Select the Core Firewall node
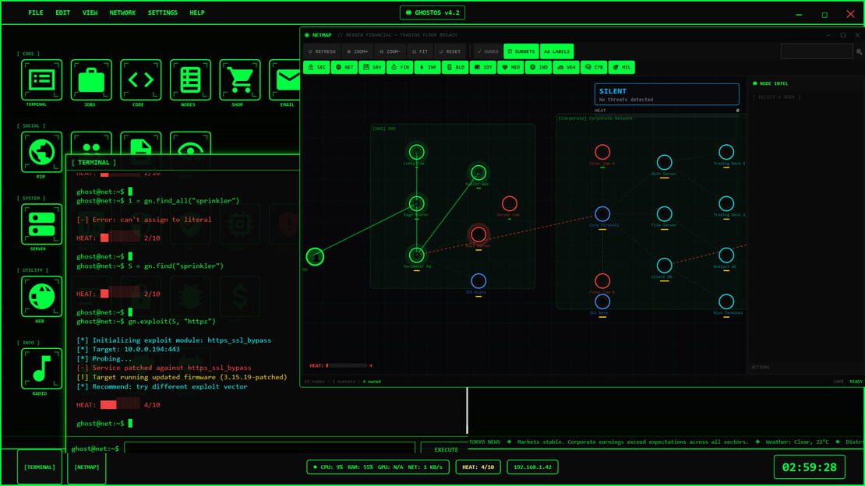The width and height of the screenshot is (865, 486). click(x=602, y=213)
